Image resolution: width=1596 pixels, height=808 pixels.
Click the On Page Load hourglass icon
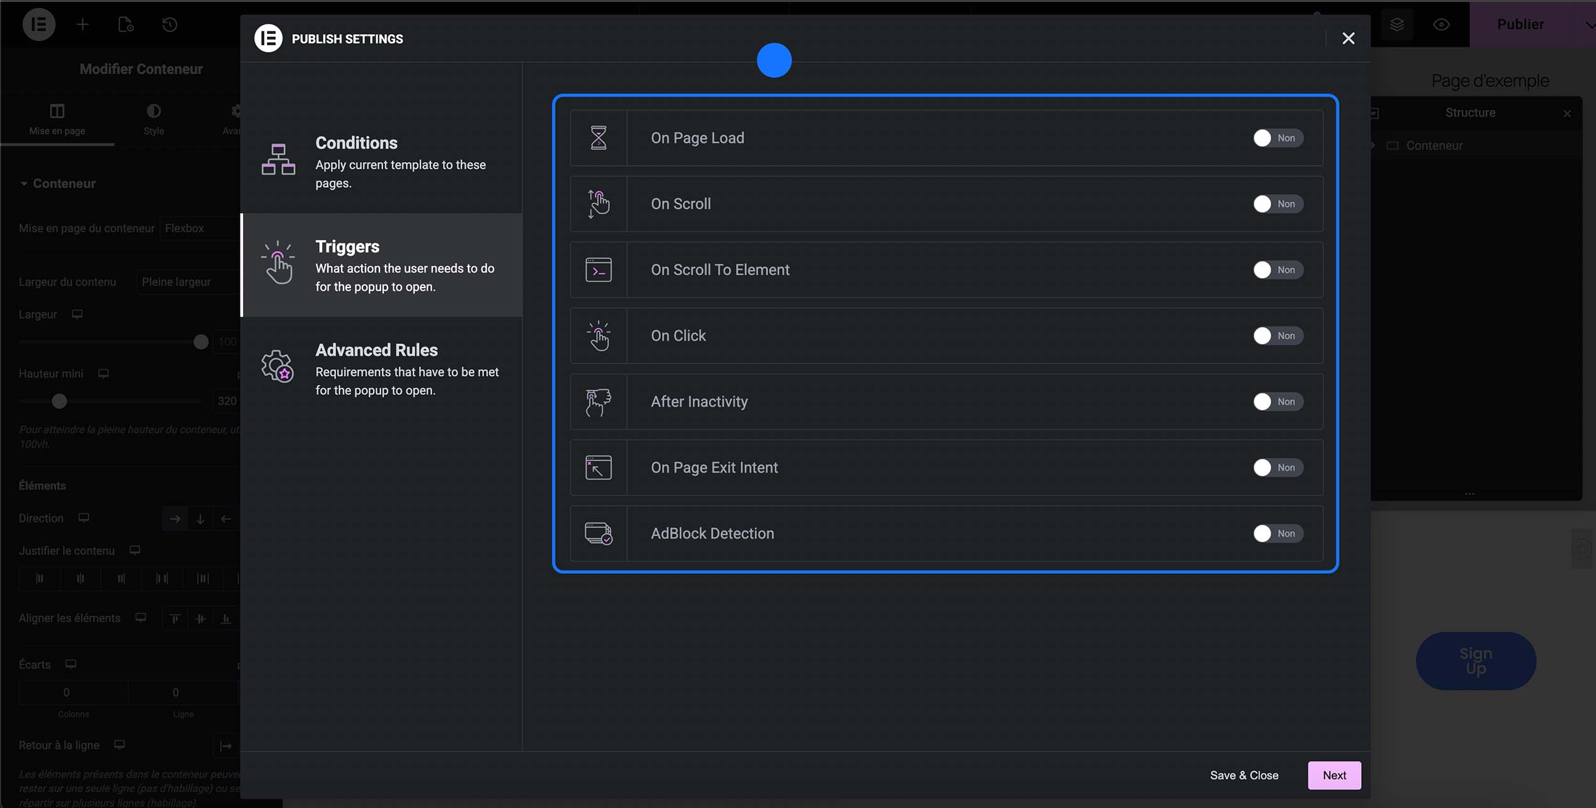coord(599,138)
